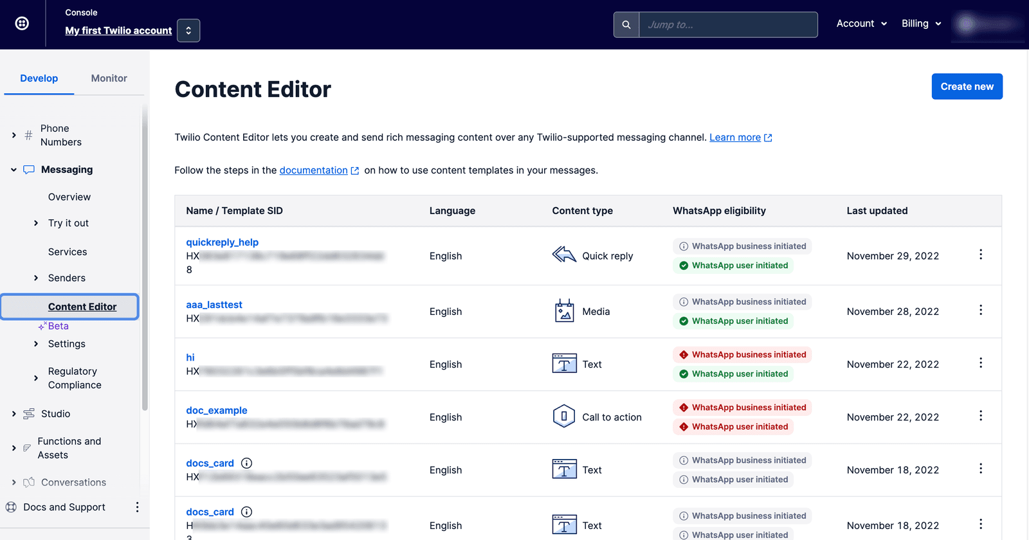This screenshot has width=1029, height=540.
Task: Open the Billing dropdown menu
Action: point(922,24)
